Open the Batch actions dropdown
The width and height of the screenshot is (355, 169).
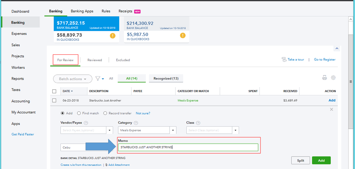pos(72,79)
